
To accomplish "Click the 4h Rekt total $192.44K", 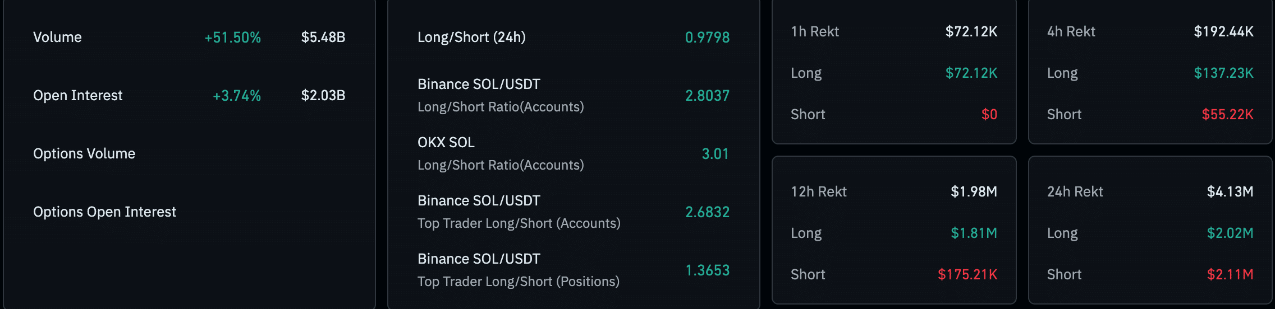I will (x=1223, y=31).
